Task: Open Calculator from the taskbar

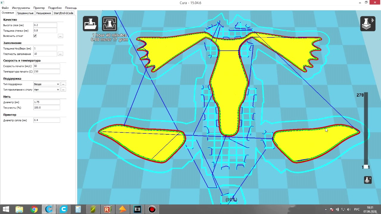Action: pos(78,209)
